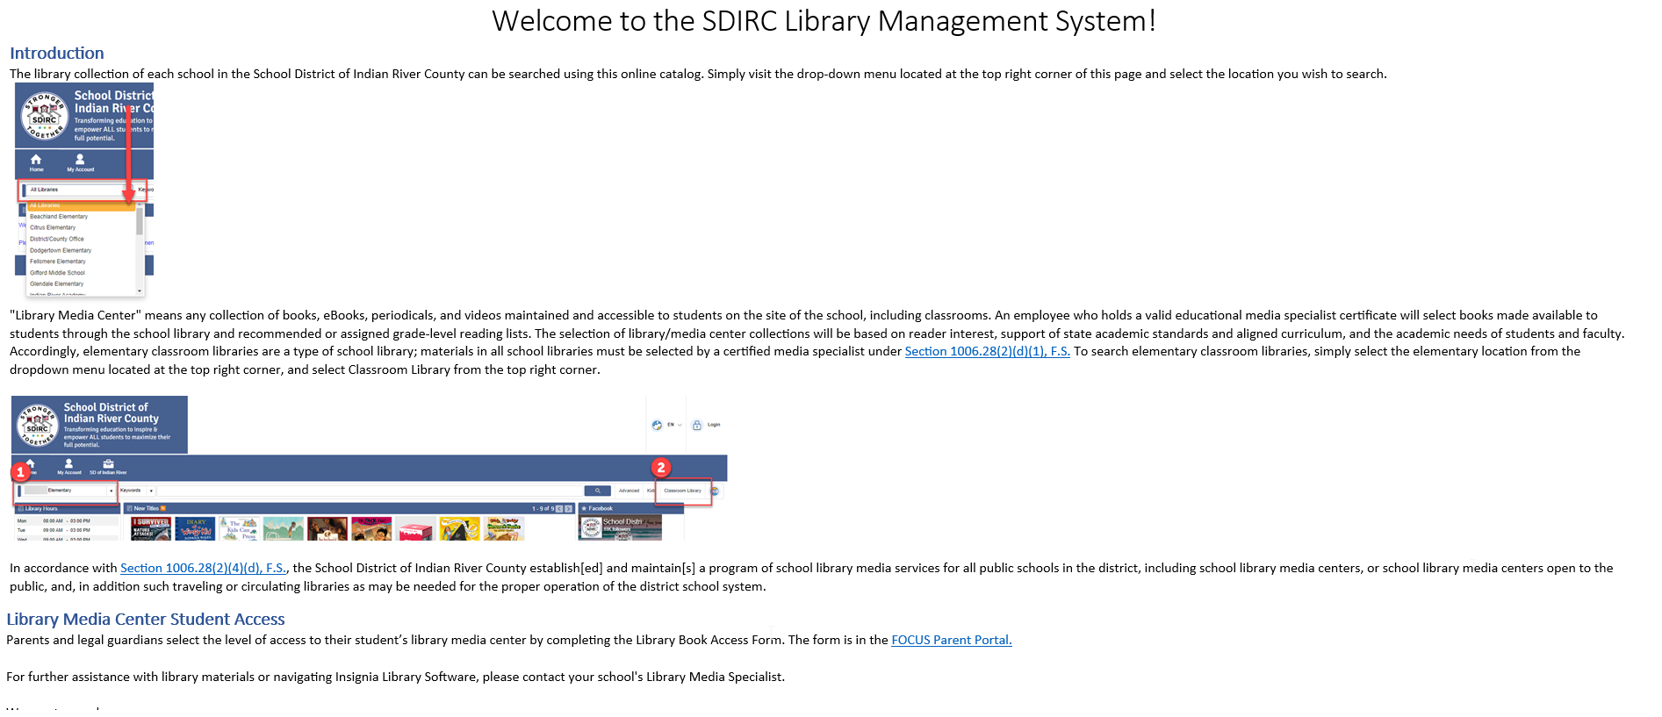Click the Home icon beside the All Libraries example
This screenshot has height=717, width=1662.
point(36,160)
